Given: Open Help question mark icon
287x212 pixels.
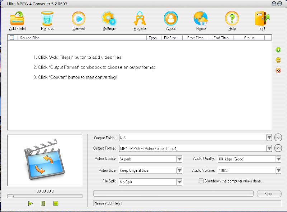Looking at the screenshot, I should [x=232, y=18].
